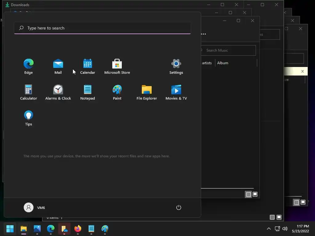Open the clock showing 1:17 PM
Image resolution: width=315 pixels, height=236 pixels.
click(x=301, y=229)
